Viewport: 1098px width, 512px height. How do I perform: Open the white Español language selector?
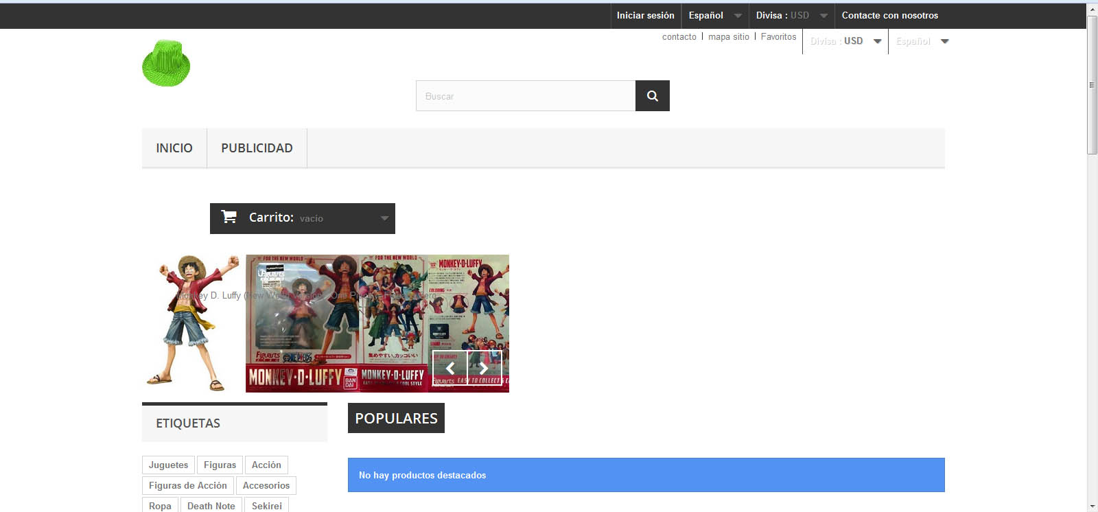click(x=922, y=41)
